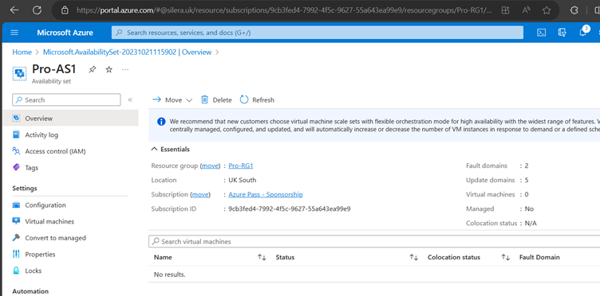600x296 pixels.
Task: Click the purple Tags icon
Action: coord(16,167)
